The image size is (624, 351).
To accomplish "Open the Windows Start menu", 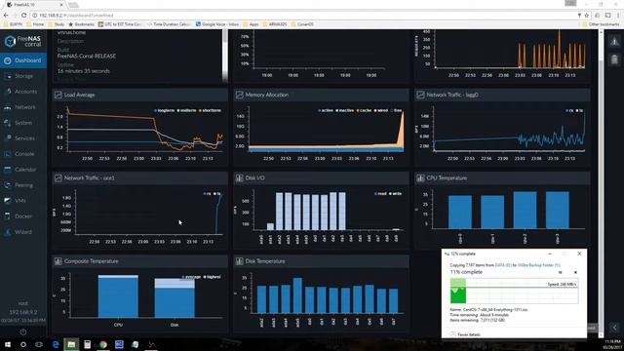I will pos(8,344).
